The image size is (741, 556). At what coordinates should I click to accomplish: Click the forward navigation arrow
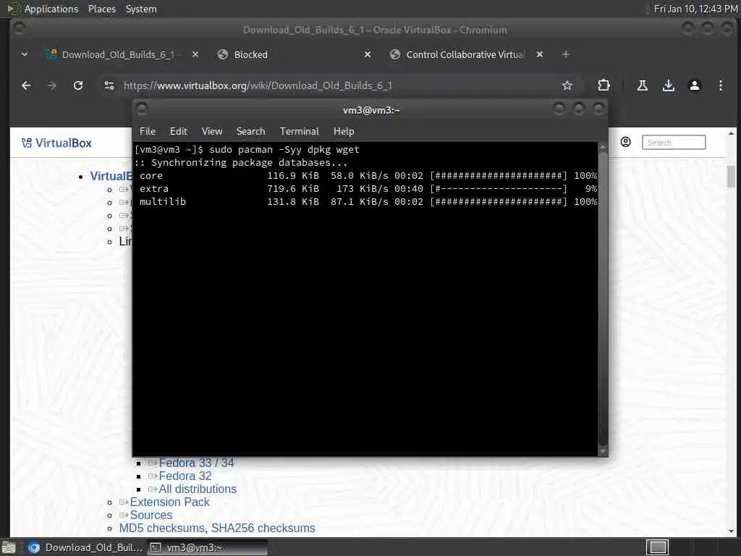(52, 85)
